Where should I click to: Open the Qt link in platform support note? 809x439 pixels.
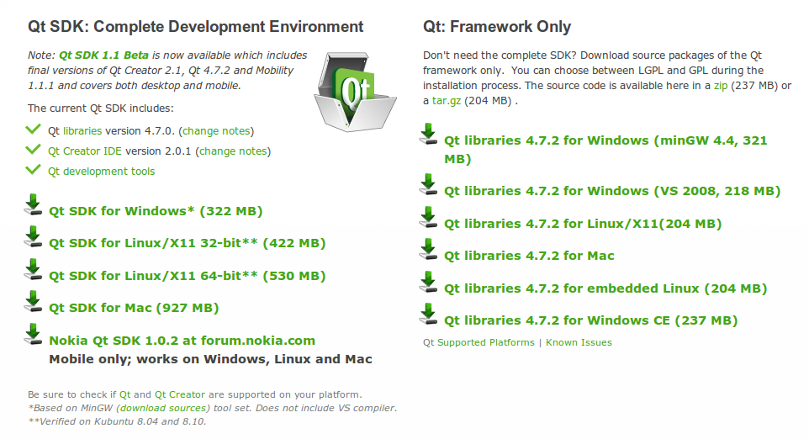point(124,394)
